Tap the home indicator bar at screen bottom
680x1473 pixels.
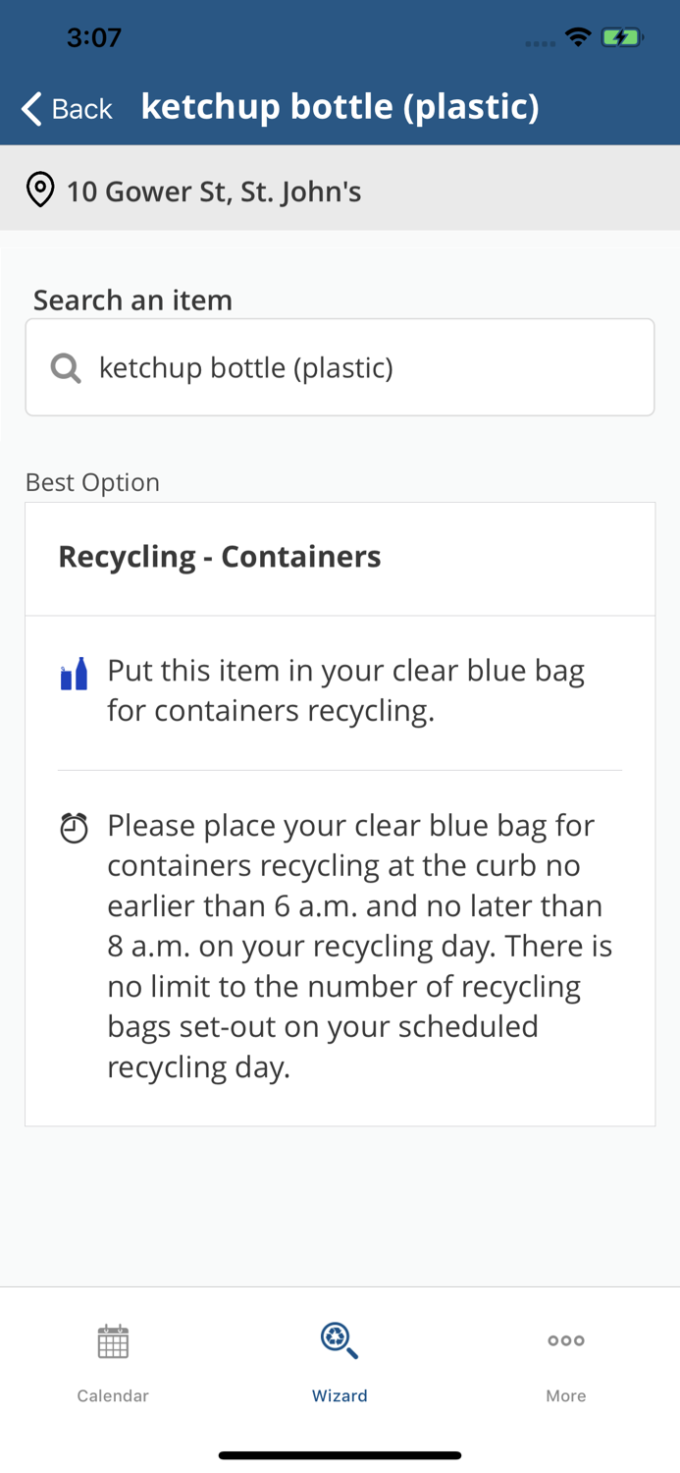(x=340, y=1454)
